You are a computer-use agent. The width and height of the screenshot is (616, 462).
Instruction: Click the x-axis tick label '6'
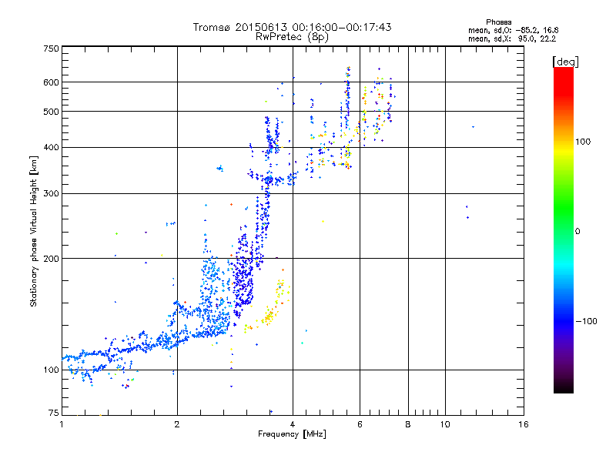coord(360,424)
